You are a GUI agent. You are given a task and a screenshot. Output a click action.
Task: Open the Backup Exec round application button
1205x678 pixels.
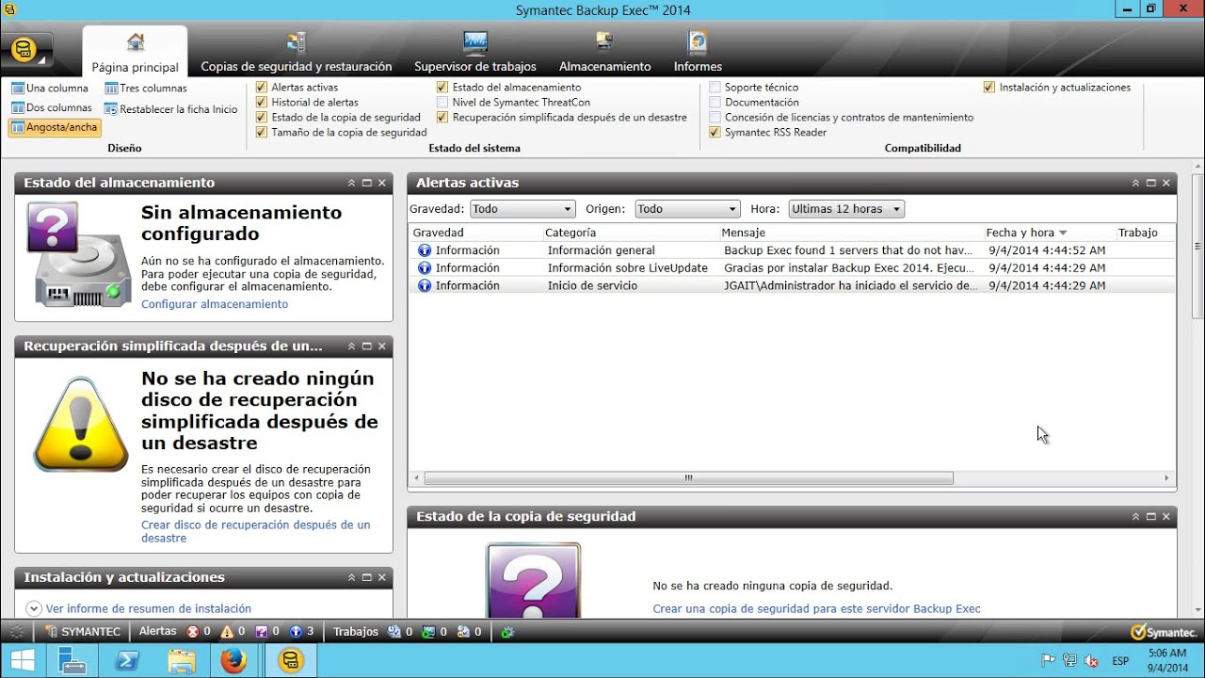pos(24,50)
